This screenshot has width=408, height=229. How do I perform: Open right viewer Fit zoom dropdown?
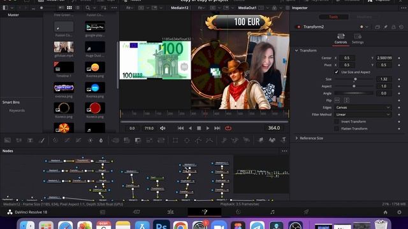tap(201, 8)
